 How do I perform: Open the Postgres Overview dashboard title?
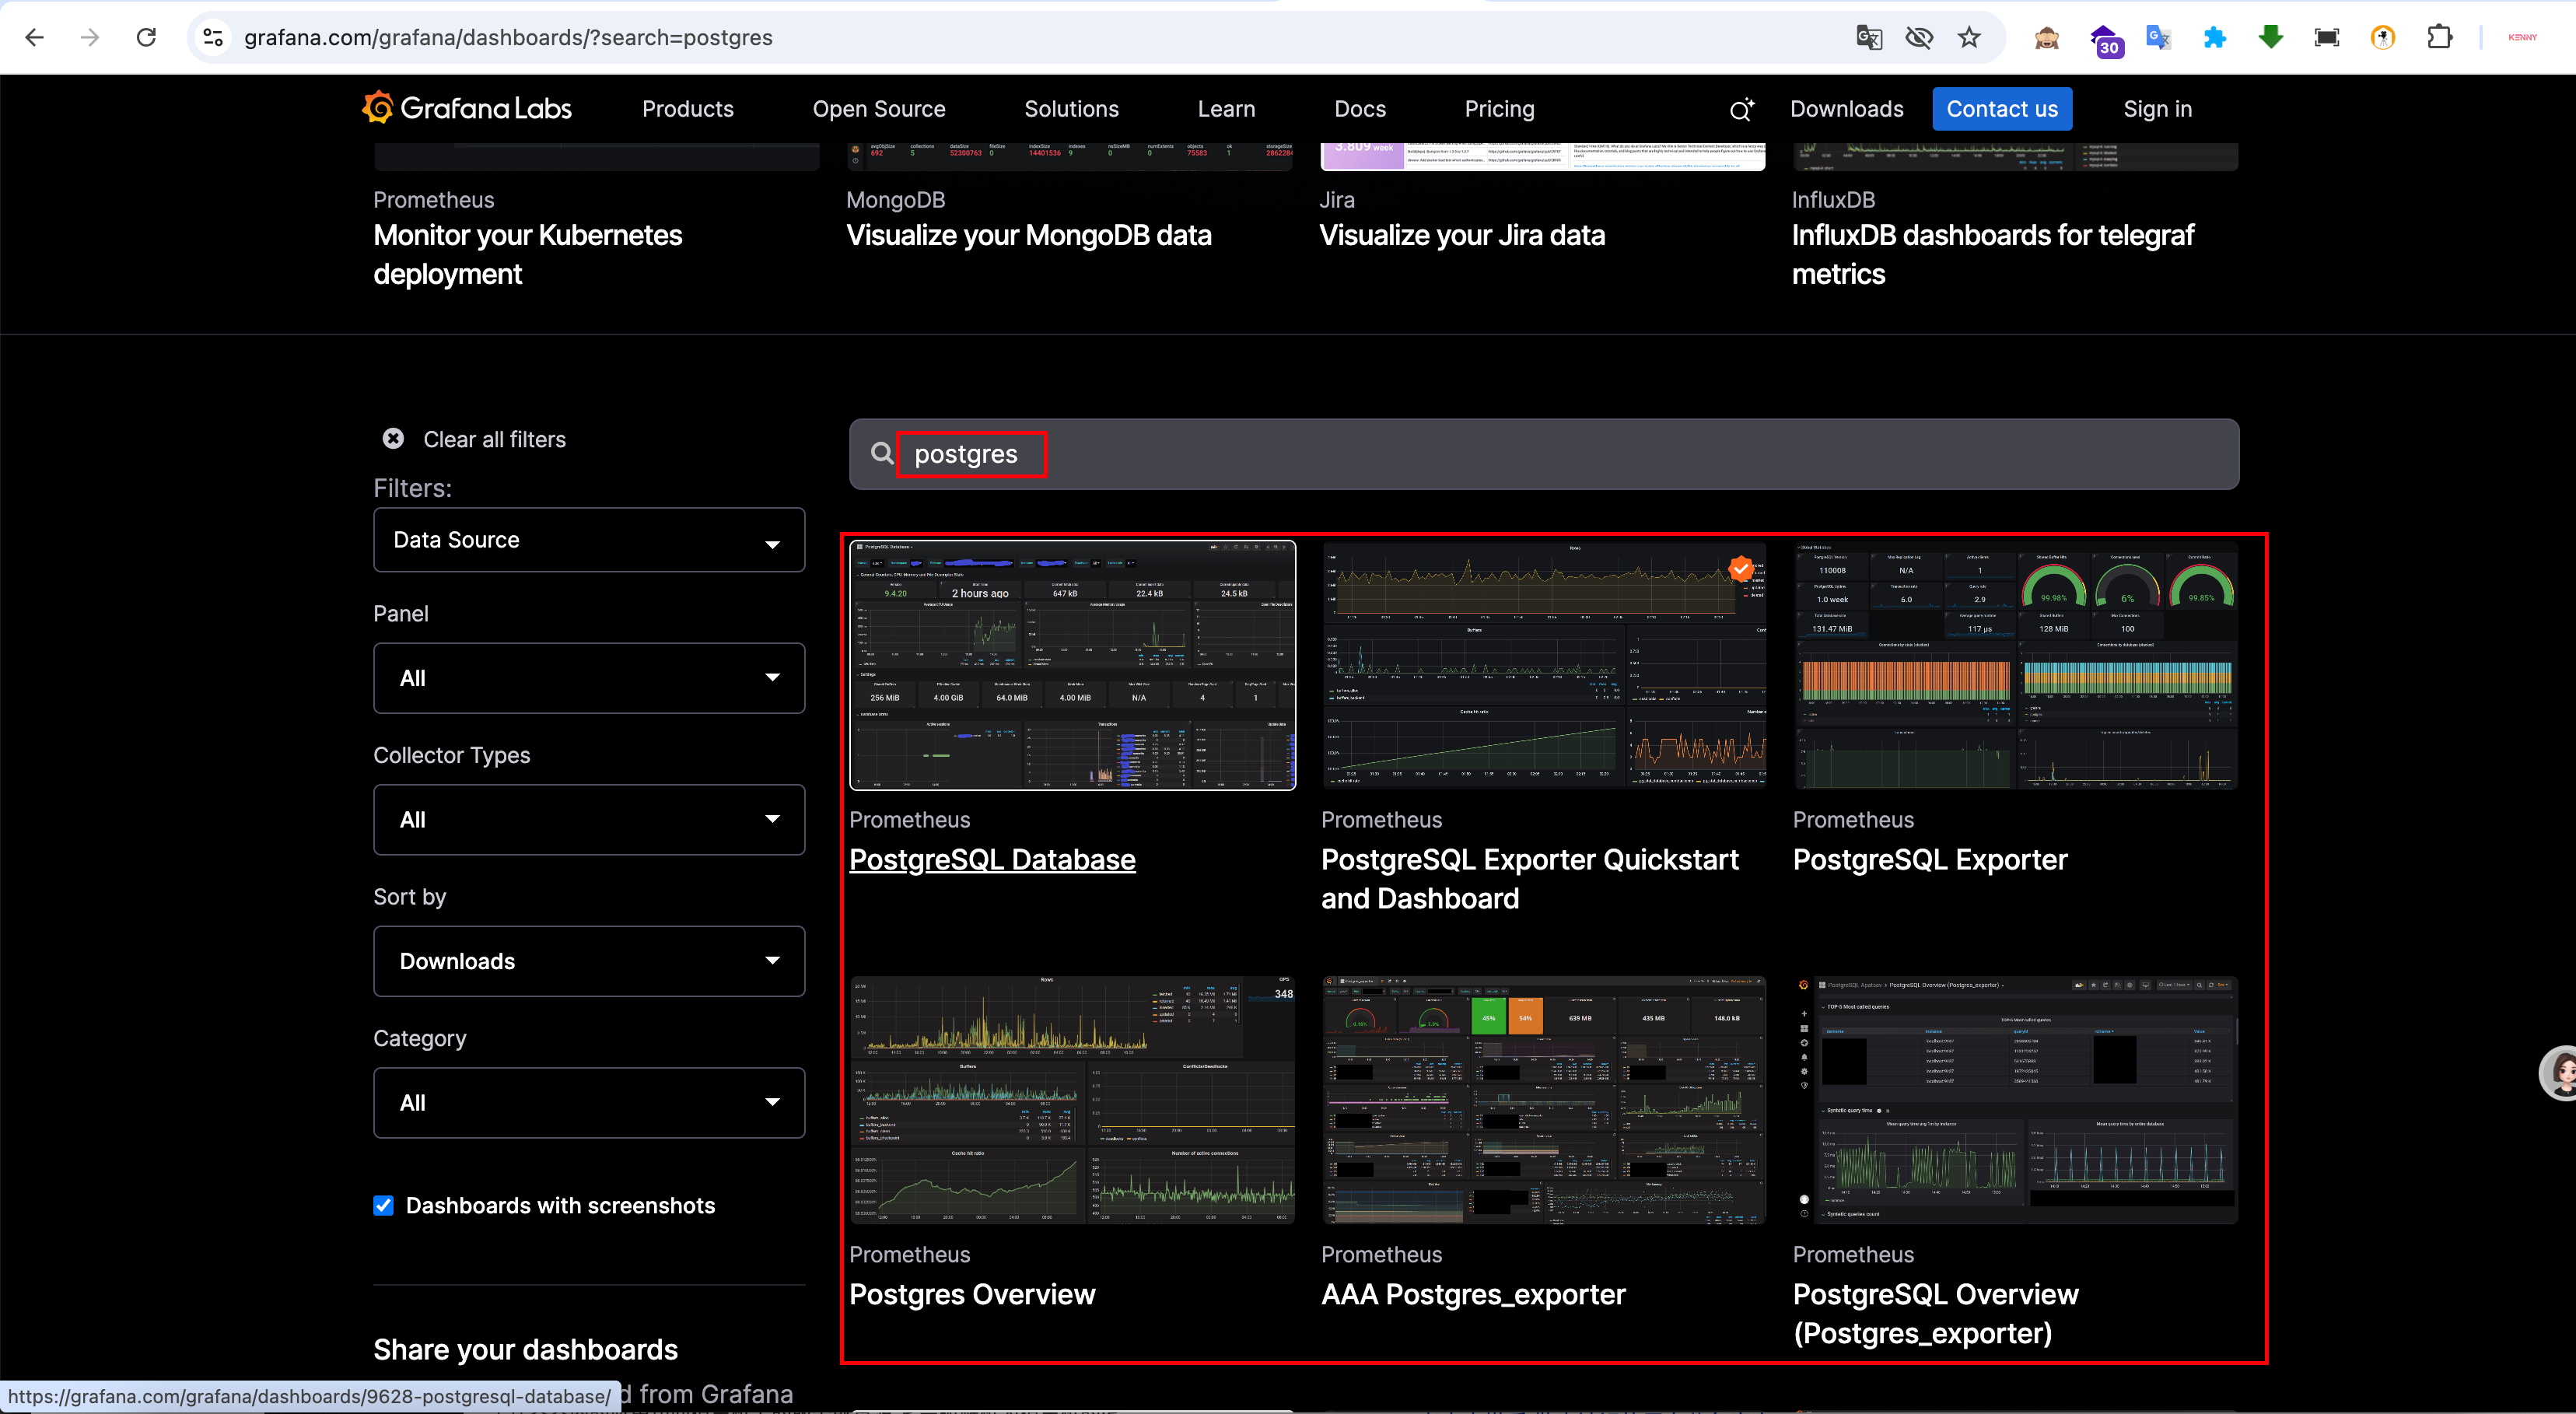(972, 1295)
